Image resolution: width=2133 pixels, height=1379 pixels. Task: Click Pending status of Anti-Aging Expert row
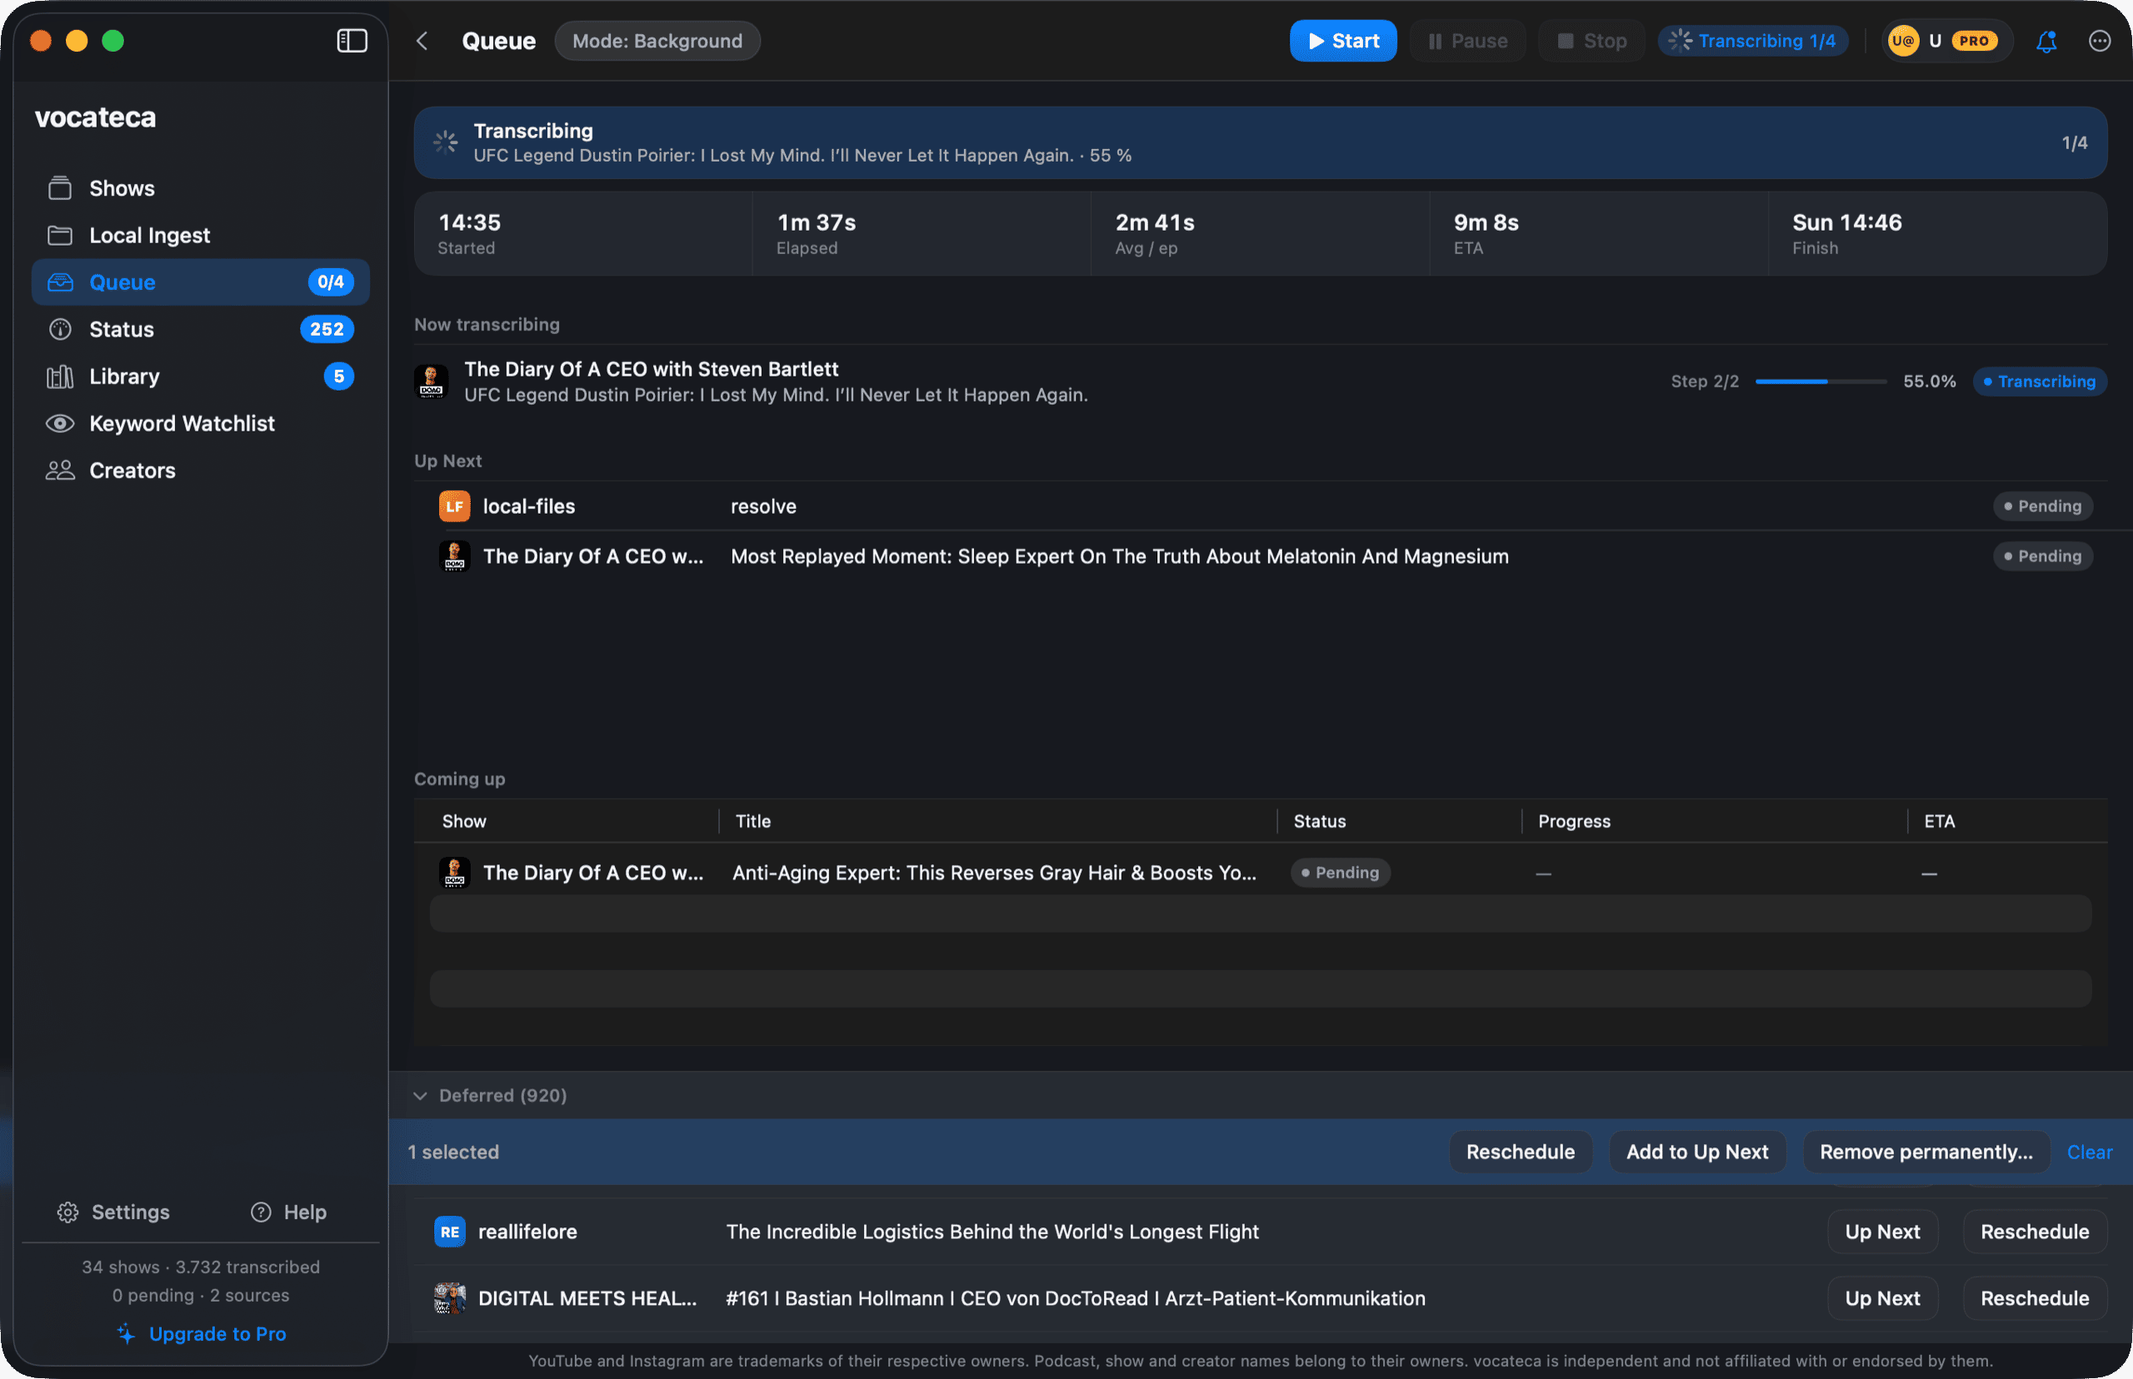pyautogui.click(x=1340, y=872)
